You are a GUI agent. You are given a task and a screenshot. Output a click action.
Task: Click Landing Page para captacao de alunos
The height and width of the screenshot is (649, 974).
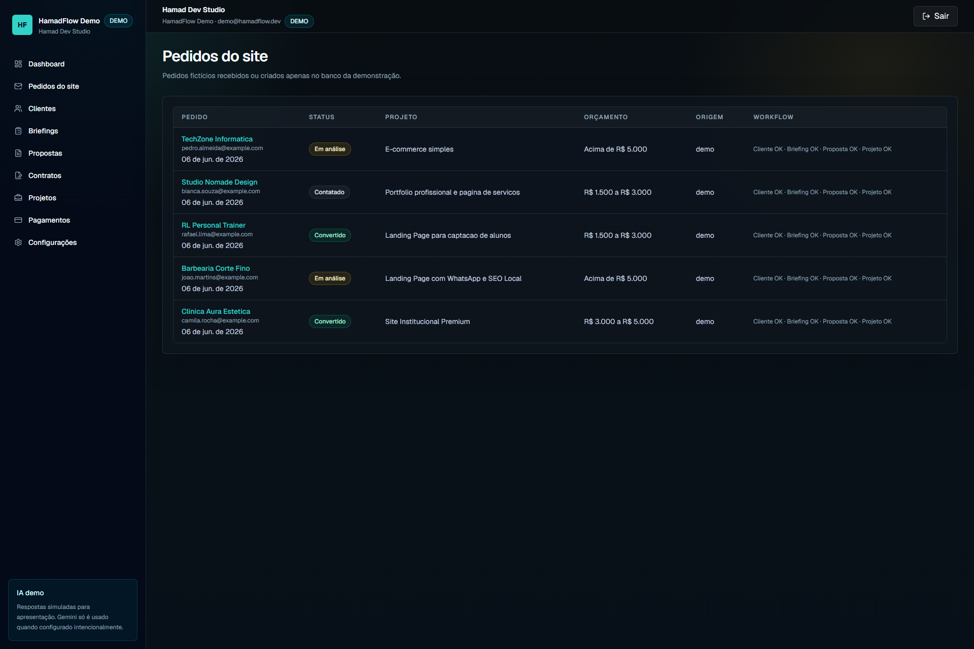(448, 235)
